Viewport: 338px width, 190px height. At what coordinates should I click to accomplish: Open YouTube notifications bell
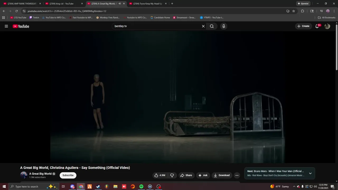point(317,26)
